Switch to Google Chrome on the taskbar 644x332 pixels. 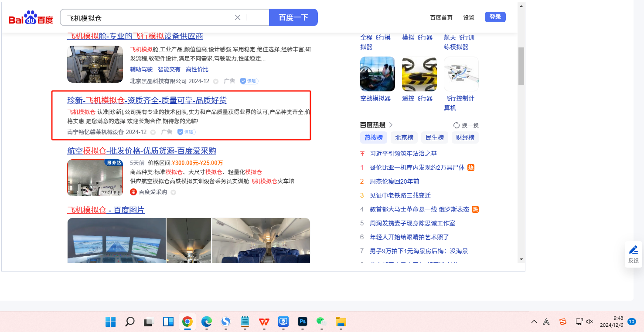coord(187,322)
